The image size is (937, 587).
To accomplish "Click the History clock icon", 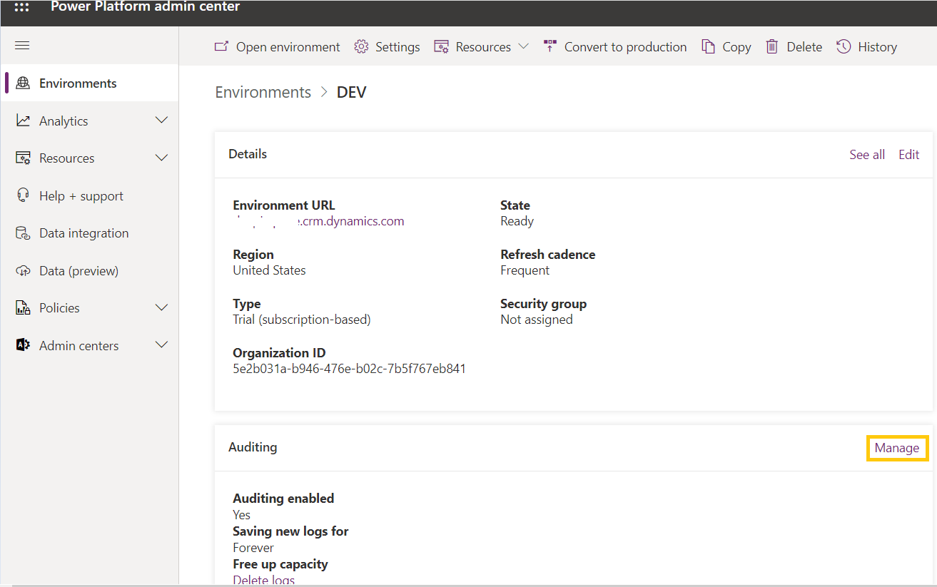I will (x=844, y=46).
